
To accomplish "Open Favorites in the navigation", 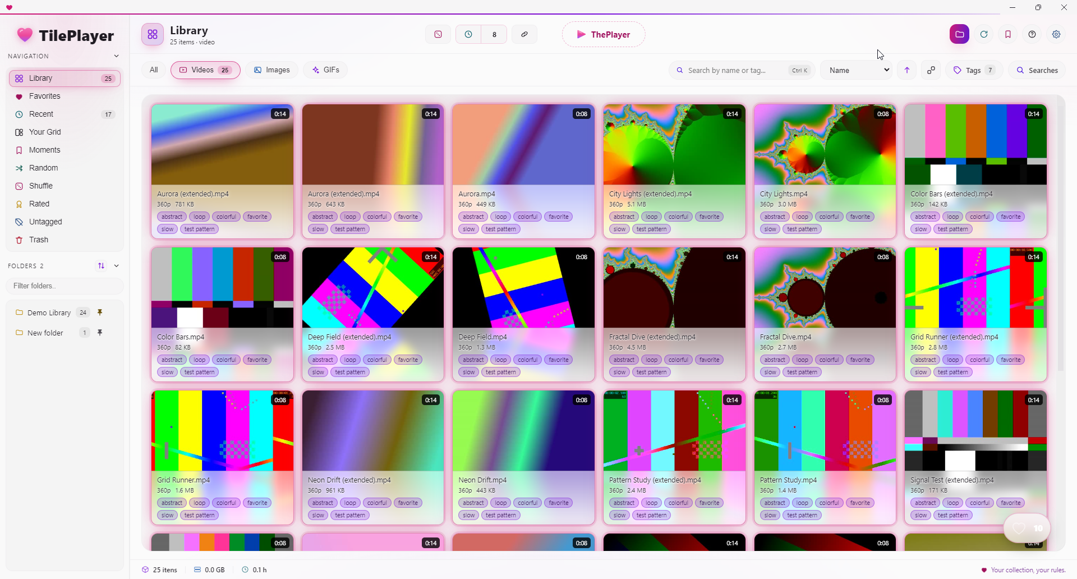I will (65, 96).
